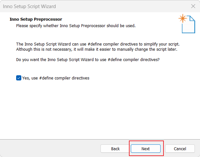Click the word '#define' in the checkbox label
Image resolution: width=200 pixels, height=157 pixels.
pyautogui.click(x=46, y=78)
